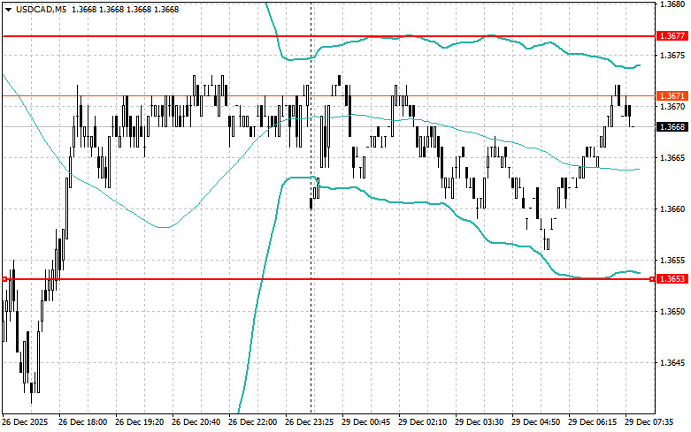Click the 1.3665 price scale value
The image size is (691, 432).
click(x=672, y=158)
